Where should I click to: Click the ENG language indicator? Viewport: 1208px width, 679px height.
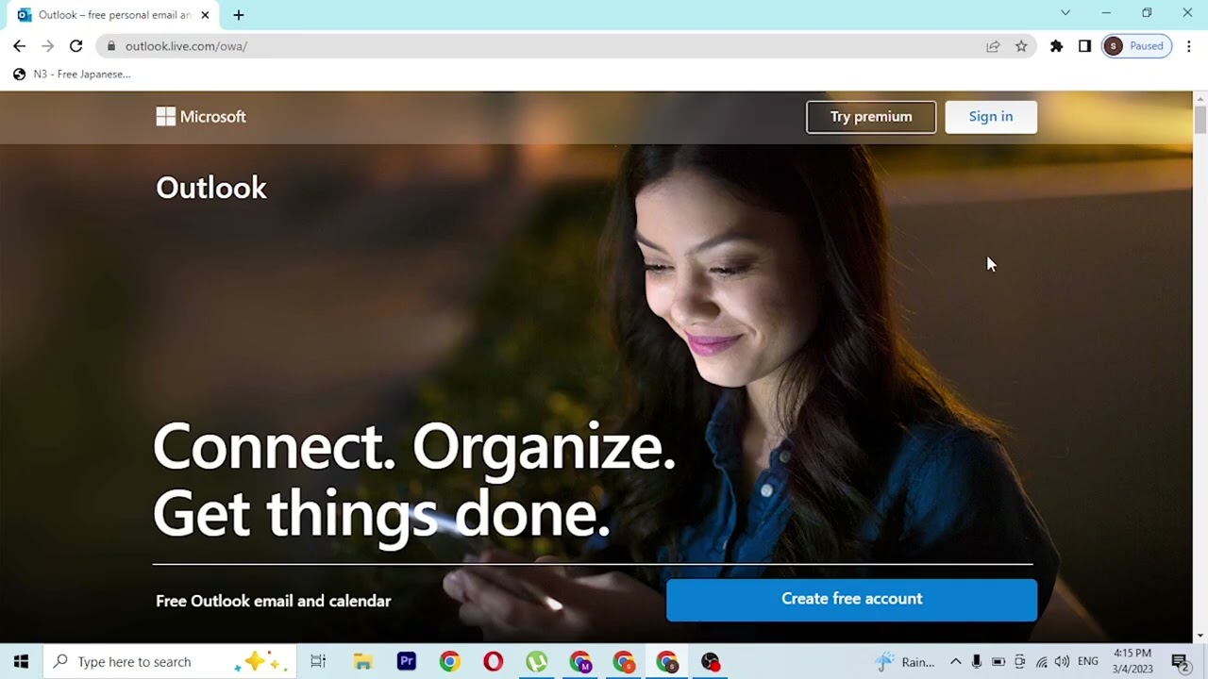[x=1088, y=661]
